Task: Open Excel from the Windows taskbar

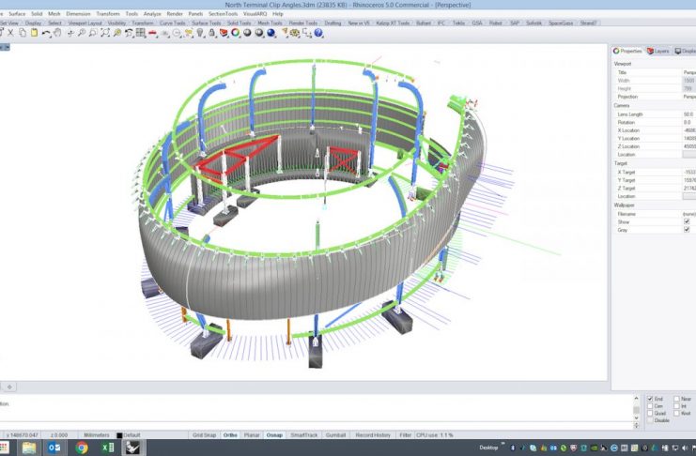Action: point(108,448)
